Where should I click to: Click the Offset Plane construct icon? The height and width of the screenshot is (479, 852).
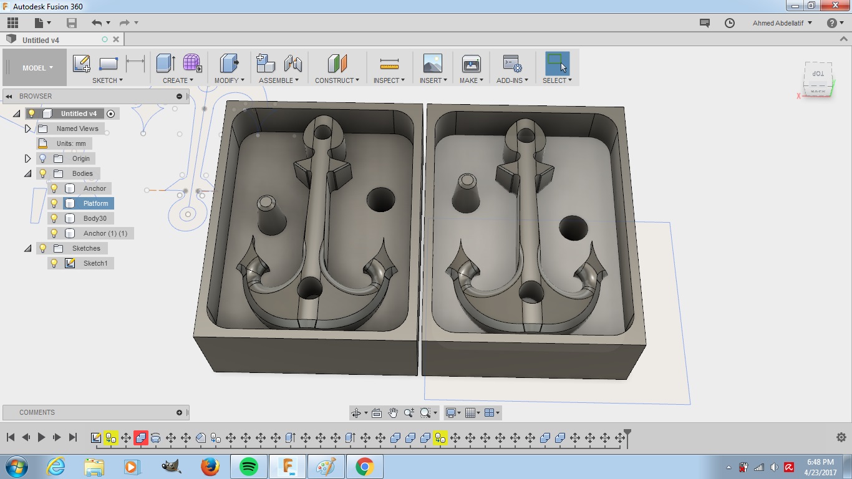pos(337,63)
